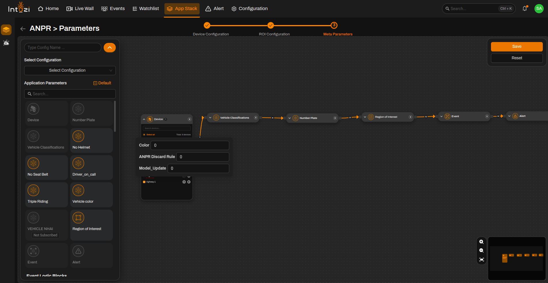Open the Home menu

pyautogui.click(x=48, y=9)
